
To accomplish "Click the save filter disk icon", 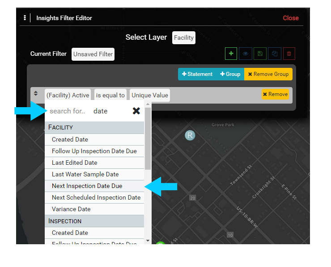I will coord(260,54).
